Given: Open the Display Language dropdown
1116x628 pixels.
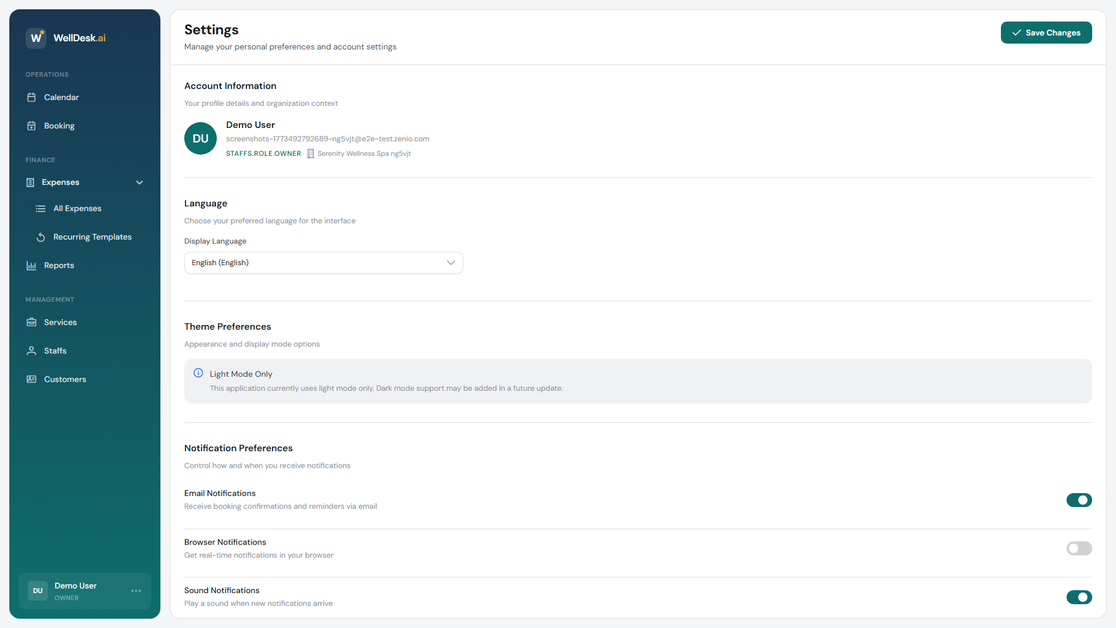Looking at the screenshot, I should [x=323, y=263].
